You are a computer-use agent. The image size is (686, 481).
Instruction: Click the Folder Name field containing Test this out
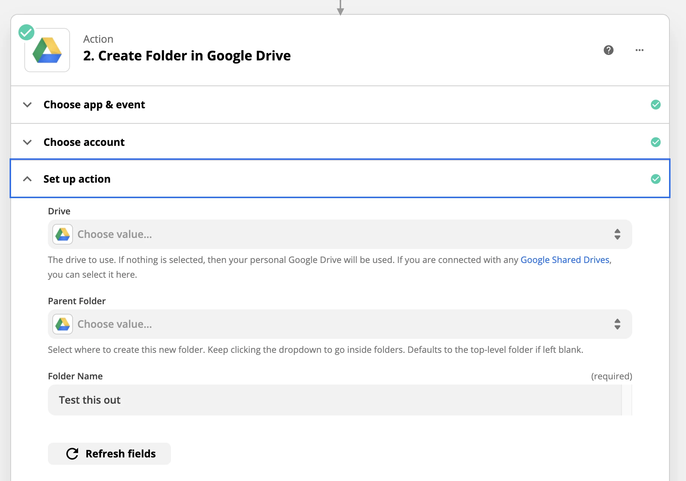332,400
